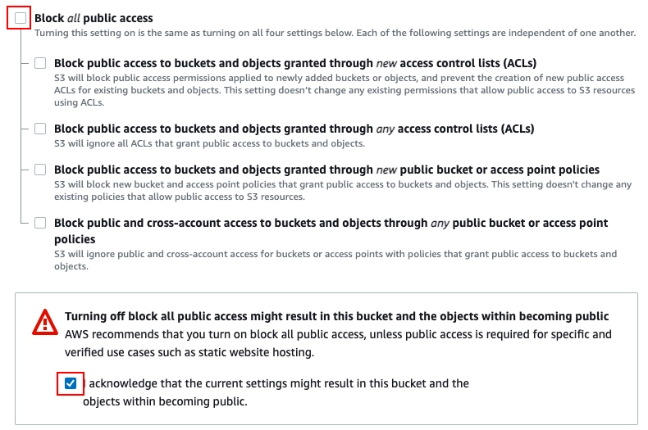This screenshot has width=648, height=430.
Task: Click the "AWS recommends that you turn on" text
Action: 336,335
